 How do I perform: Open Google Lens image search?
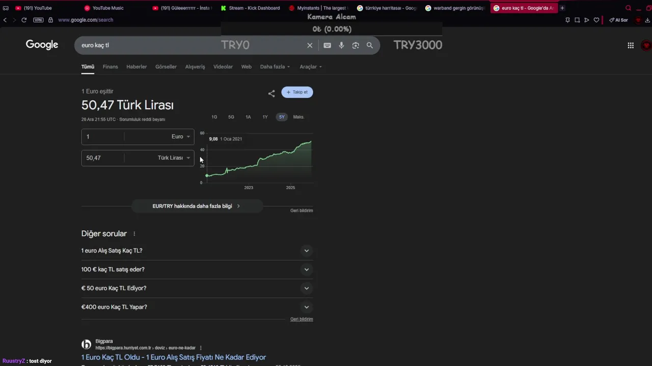pos(356,45)
